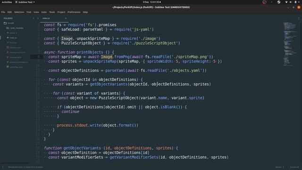The width and height of the screenshot is (302, 170).
Task: Open the clock and calendar panel
Action: click(x=152, y=2)
